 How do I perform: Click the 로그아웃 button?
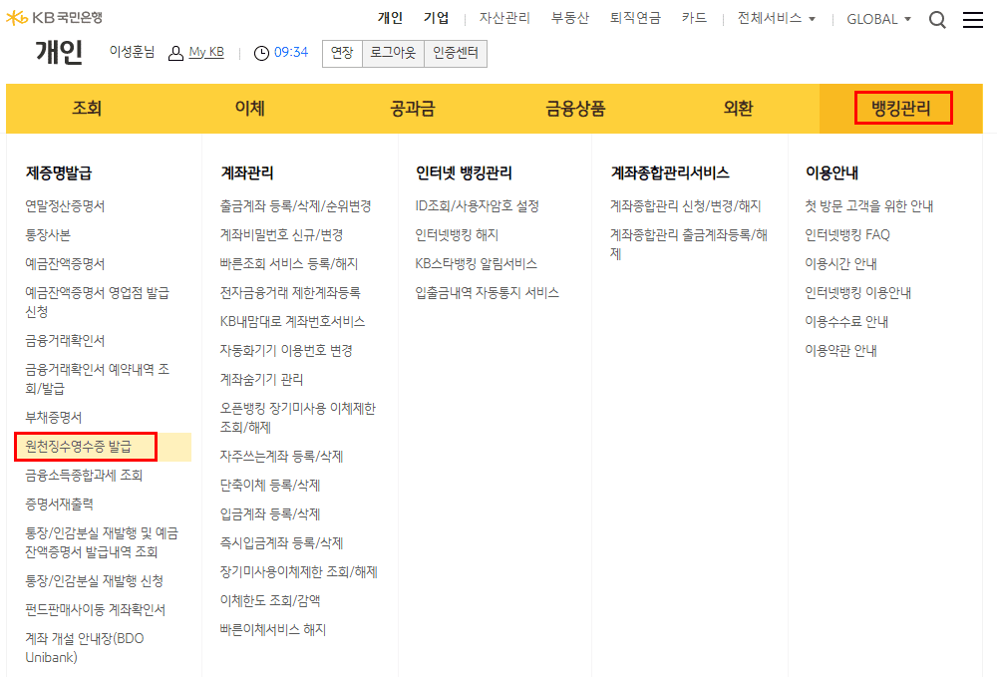point(391,53)
